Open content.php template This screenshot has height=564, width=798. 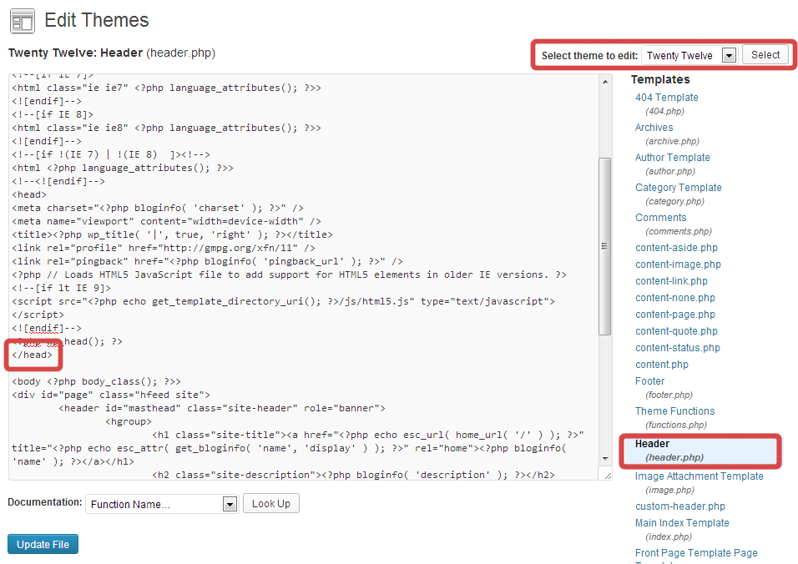pyautogui.click(x=662, y=365)
